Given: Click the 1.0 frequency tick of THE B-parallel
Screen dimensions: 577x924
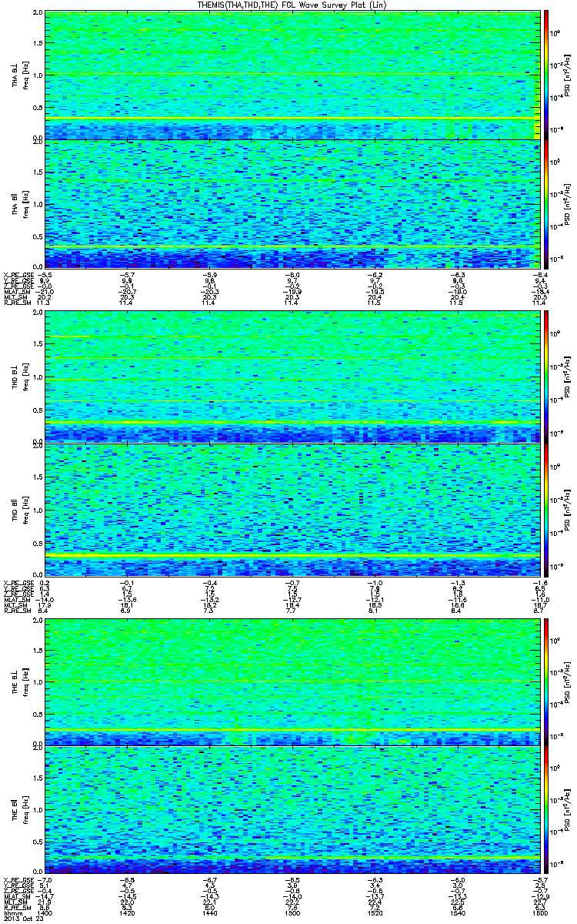Looking at the screenshot, I should [38, 810].
